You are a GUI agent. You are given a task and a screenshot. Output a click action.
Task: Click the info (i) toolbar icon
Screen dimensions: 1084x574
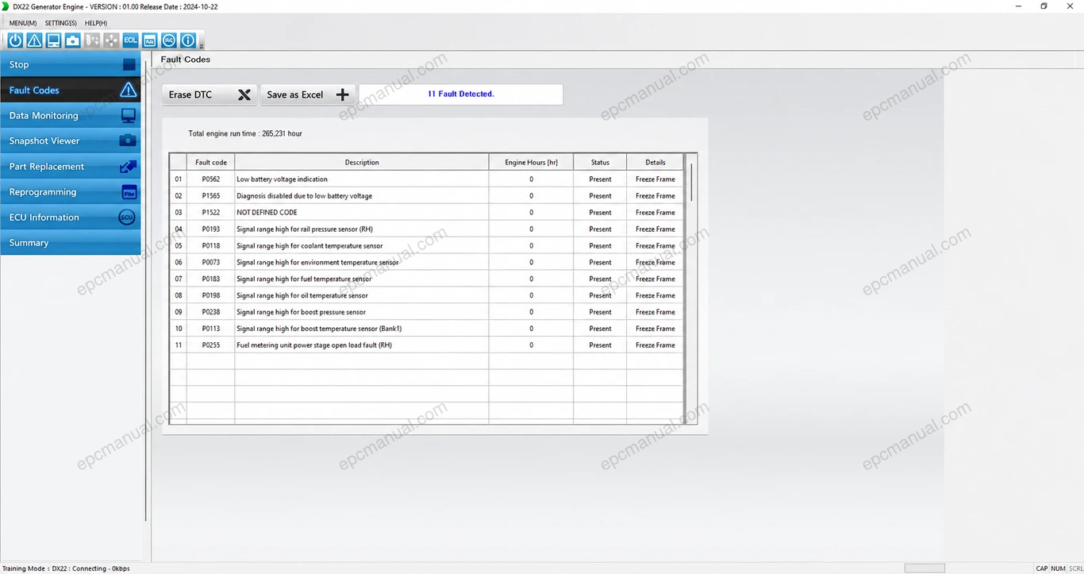coord(188,40)
